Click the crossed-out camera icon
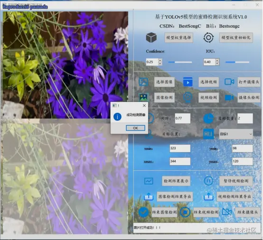This screenshot has width=263, height=240. (227, 212)
